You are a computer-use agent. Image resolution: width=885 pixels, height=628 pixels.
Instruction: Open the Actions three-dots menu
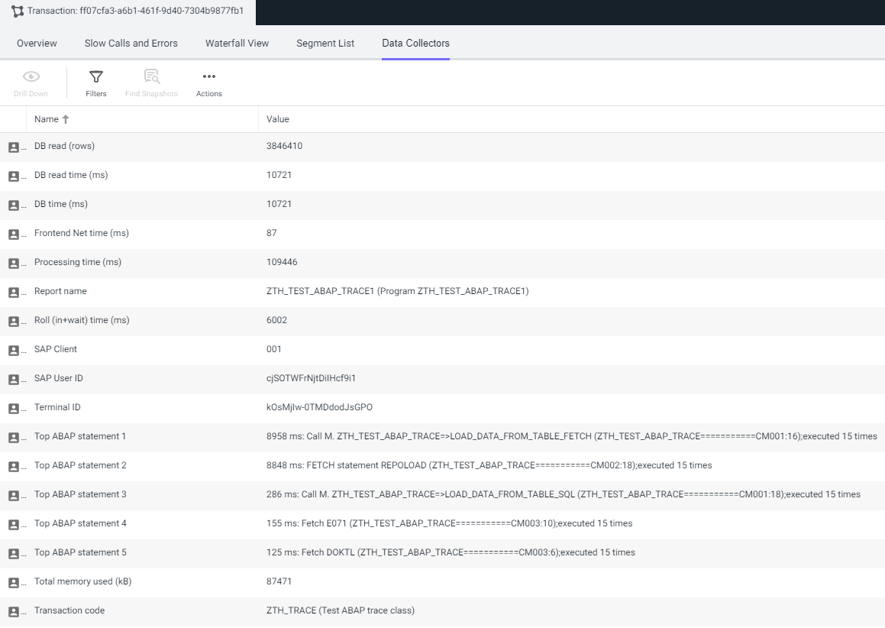[x=208, y=76]
